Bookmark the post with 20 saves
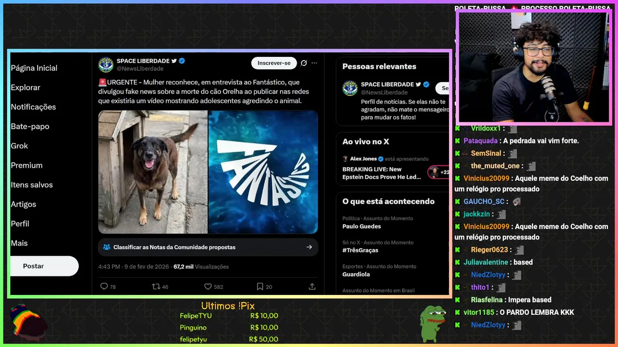Screen dimensions: 618x347 pyautogui.click(x=260, y=286)
